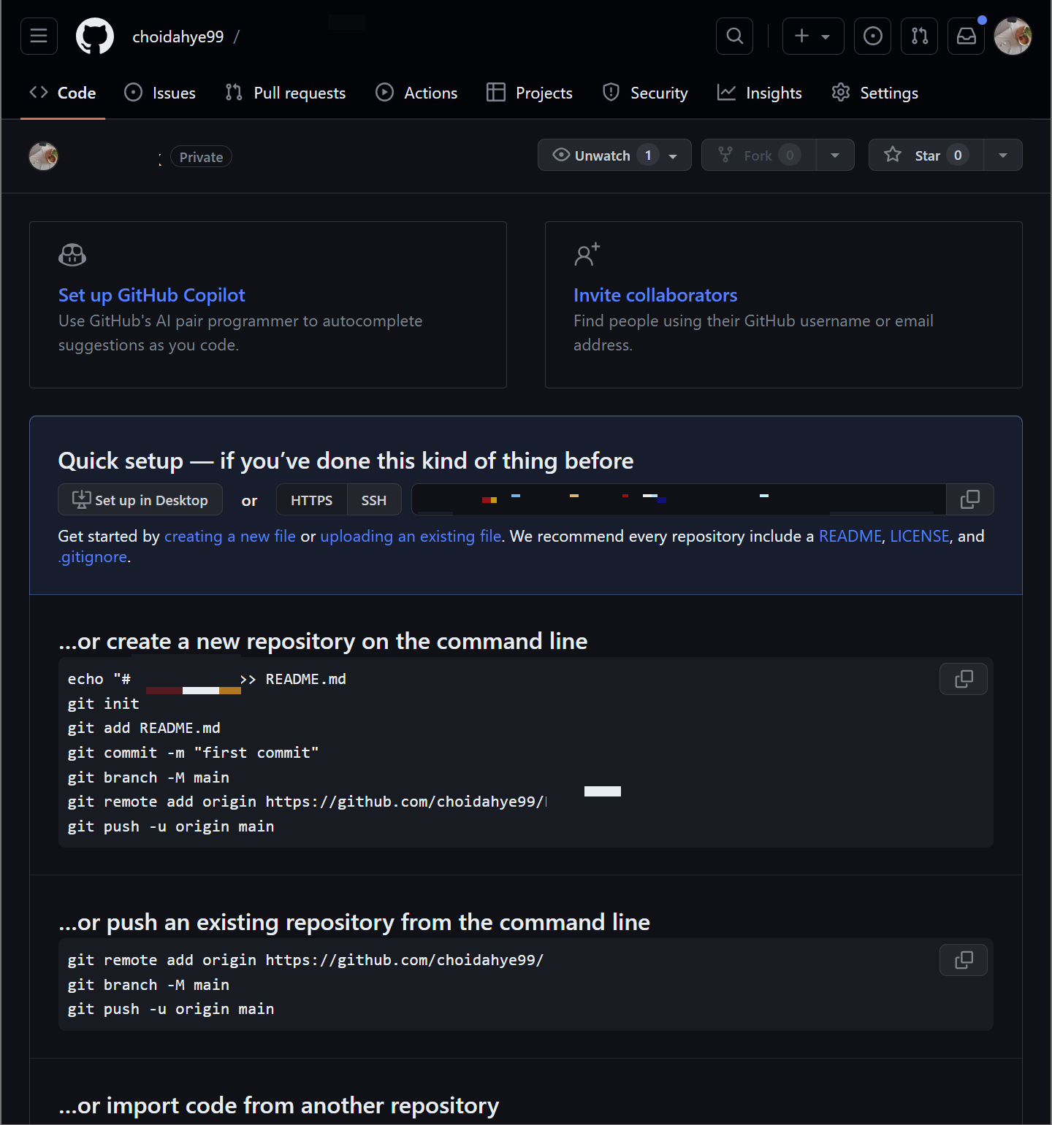1052x1125 pixels.
Task: Copy the repository URL to clipboard
Action: (970, 499)
